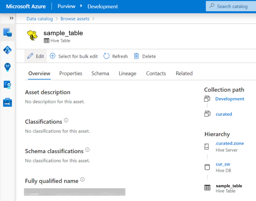Click the Edit button label
The width and height of the screenshot is (256, 201).
40,56
